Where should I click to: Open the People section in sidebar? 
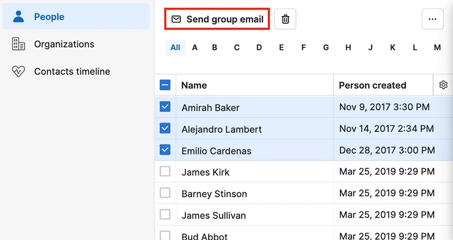[x=76, y=17]
